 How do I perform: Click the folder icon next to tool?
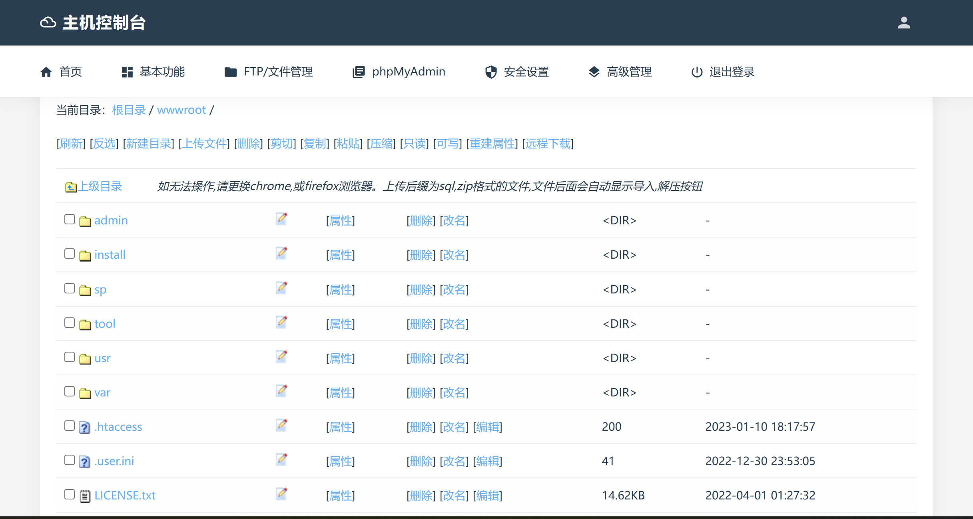85,324
